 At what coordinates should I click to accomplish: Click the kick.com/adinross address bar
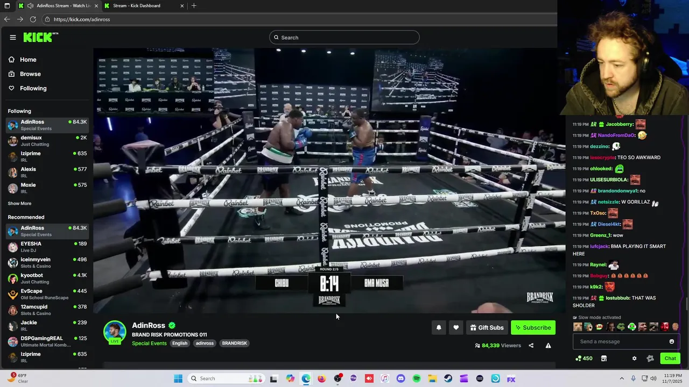(299, 19)
